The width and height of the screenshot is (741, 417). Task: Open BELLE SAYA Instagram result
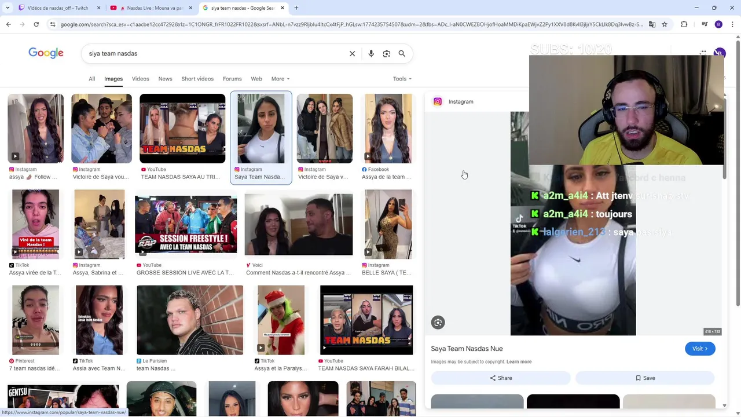click(x=388, y=224)
